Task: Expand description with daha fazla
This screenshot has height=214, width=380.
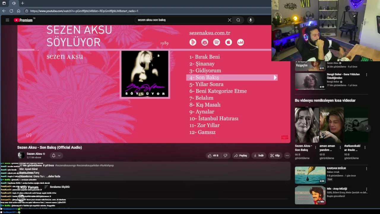Action: [53, 176]
